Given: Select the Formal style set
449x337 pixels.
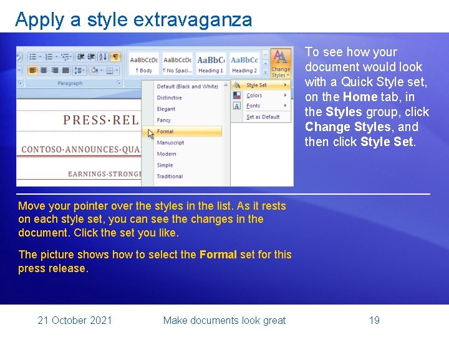Looking at the screenshot, I should [182, 132].
